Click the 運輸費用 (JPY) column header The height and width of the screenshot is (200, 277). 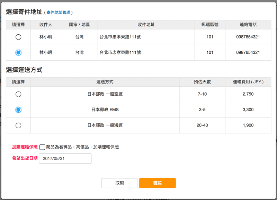[x=248, y=82]
